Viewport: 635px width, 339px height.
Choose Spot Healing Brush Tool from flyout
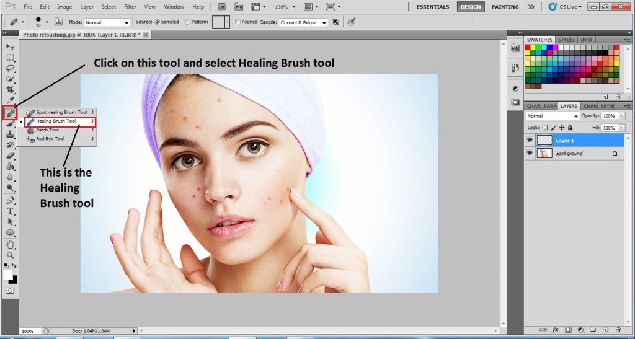click(60, 112)
